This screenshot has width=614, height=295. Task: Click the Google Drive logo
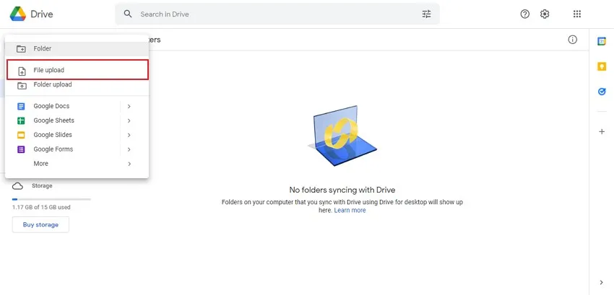tap(18, 14)
